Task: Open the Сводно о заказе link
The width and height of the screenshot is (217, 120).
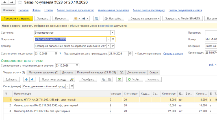Action: coord(173,54)
